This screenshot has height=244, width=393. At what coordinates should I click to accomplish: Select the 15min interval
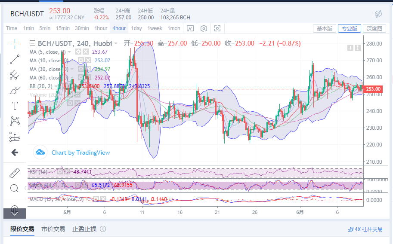tap(63, 28)
